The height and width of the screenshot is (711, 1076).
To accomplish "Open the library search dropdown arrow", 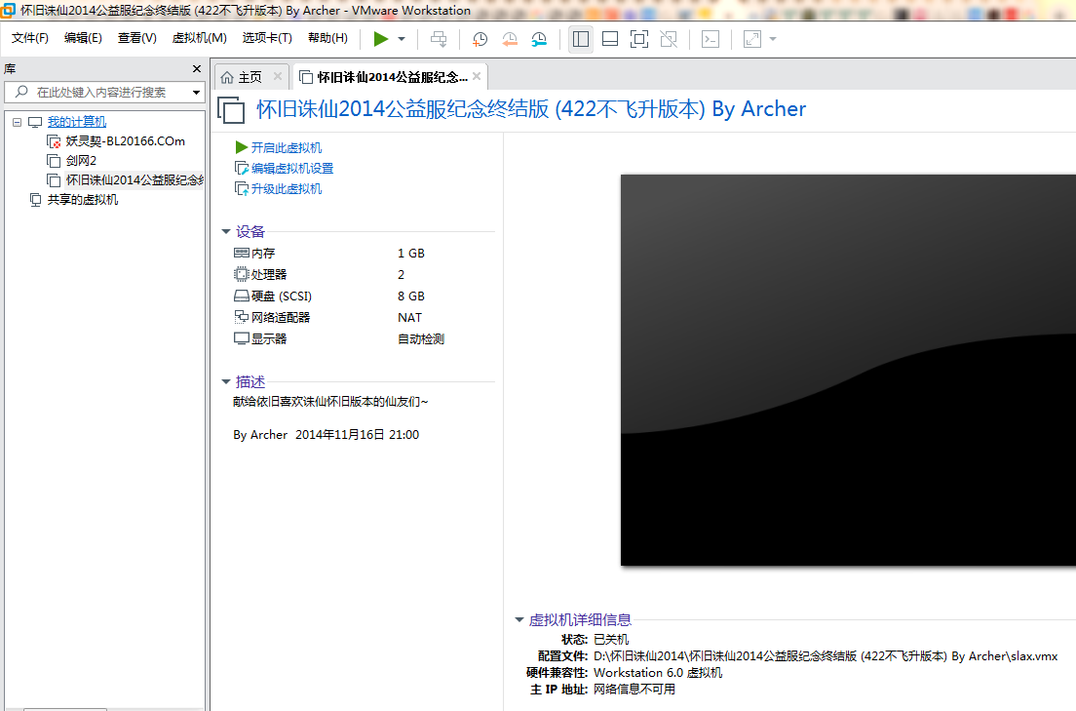I will pyautogui.click(x=196, y=92).
